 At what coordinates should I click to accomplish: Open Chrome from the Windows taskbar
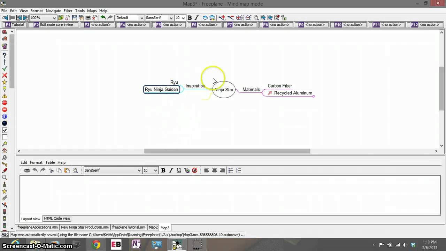[x=96, y=245]
